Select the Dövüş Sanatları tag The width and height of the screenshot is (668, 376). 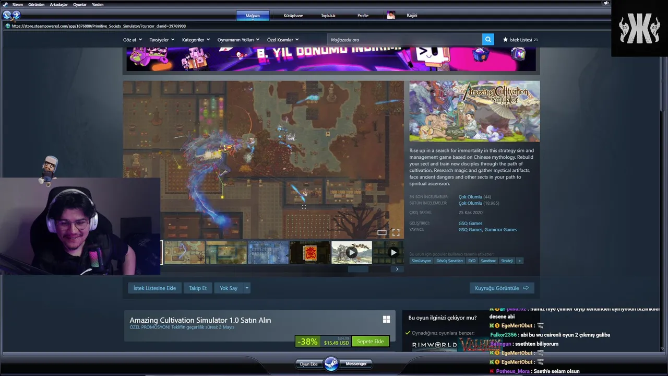(x=449, y=261)
